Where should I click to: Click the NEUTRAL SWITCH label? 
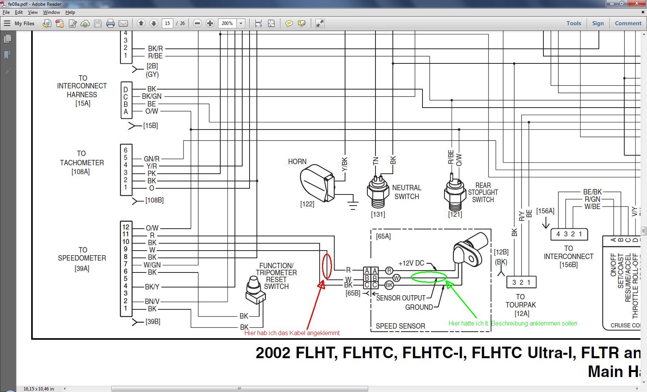pos(407,192)
